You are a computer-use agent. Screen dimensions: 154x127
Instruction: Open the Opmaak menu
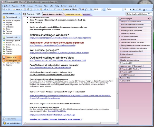point(38,6)
